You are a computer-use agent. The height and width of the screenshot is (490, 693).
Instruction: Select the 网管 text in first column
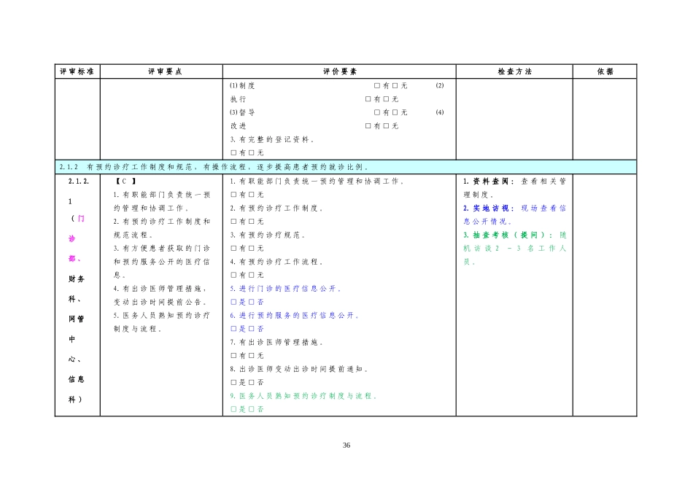point(76,319)
